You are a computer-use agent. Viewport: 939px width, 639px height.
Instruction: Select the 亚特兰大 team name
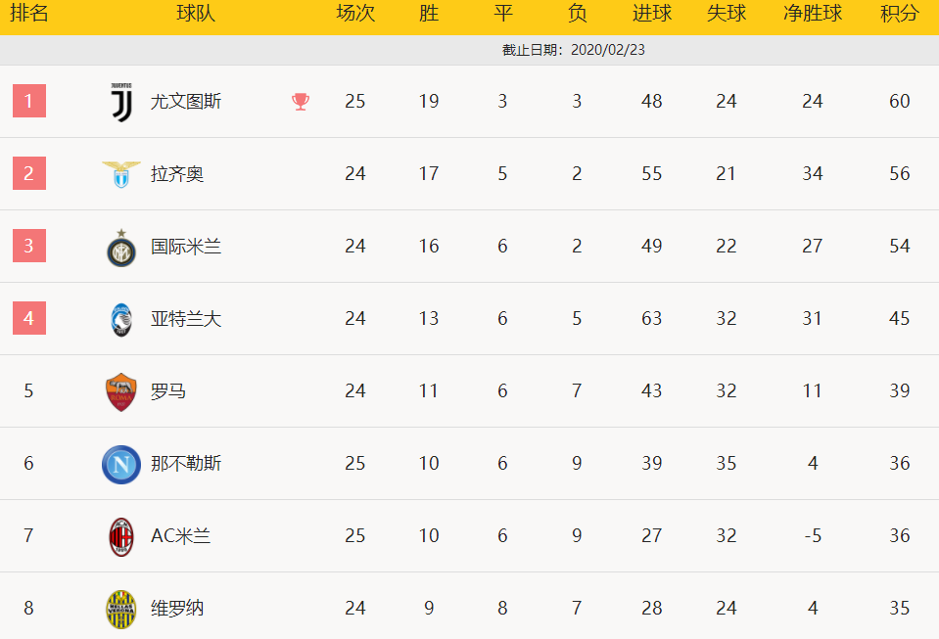click(x=186, y=319)
